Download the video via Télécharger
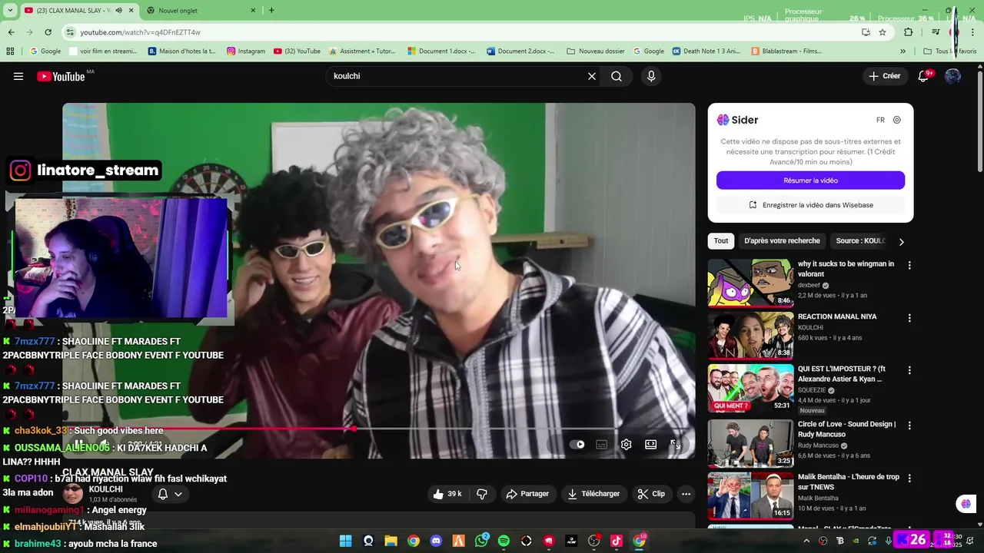This screenshot has height=553, width=984. point(593,494)
